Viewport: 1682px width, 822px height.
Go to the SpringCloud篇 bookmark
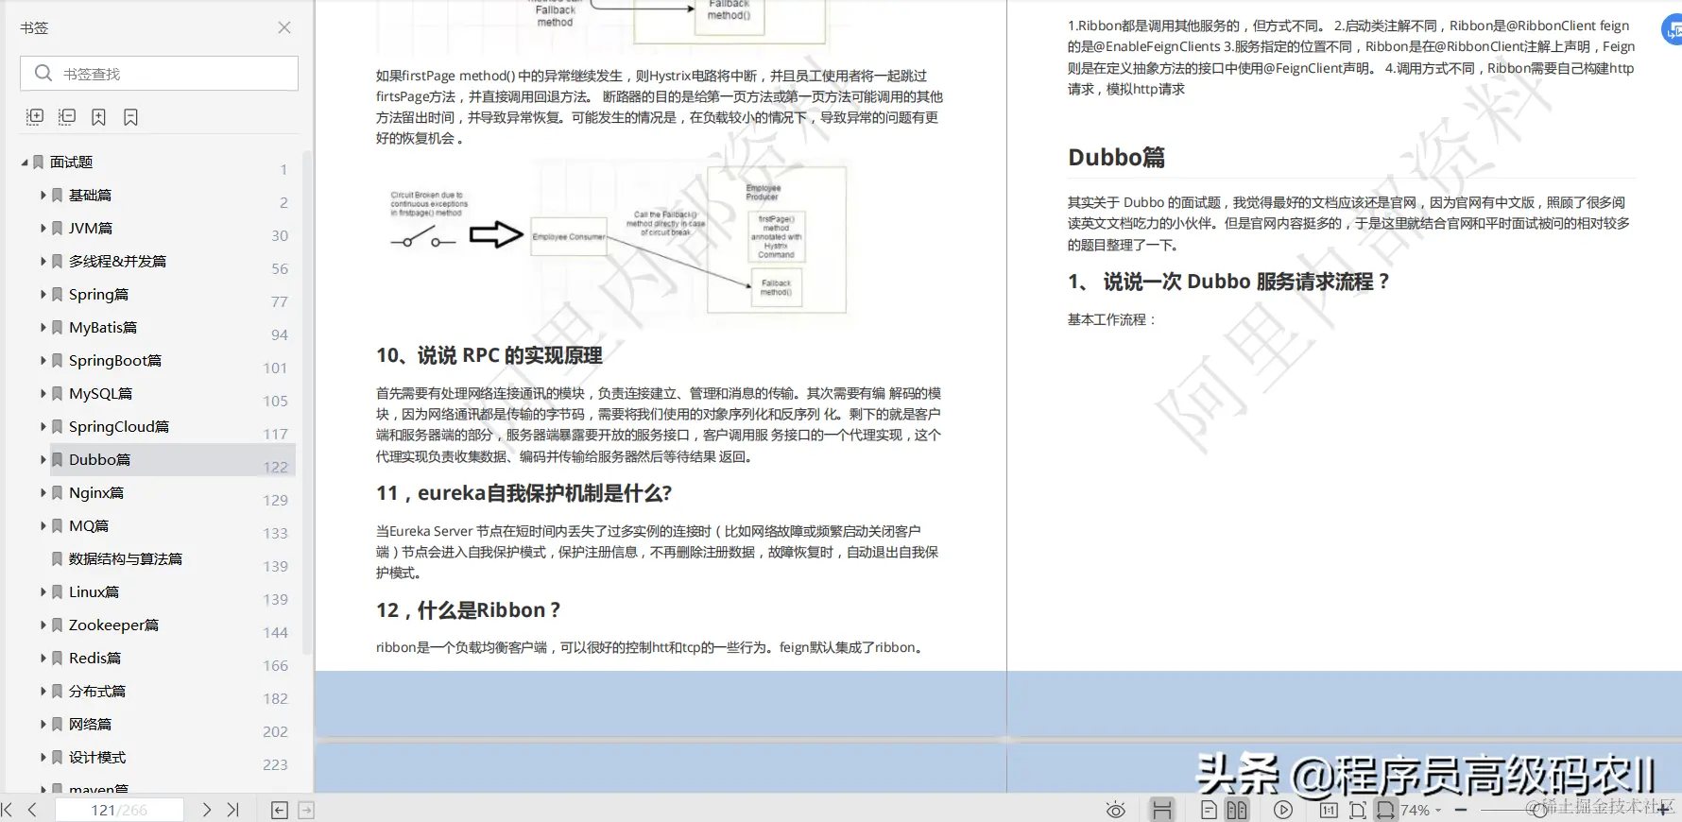[x=118, y=426]
